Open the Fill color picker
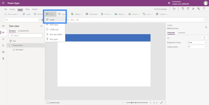The width and height of the screenshot is (209, 105). pyautogui.click(x=204, y=38)
